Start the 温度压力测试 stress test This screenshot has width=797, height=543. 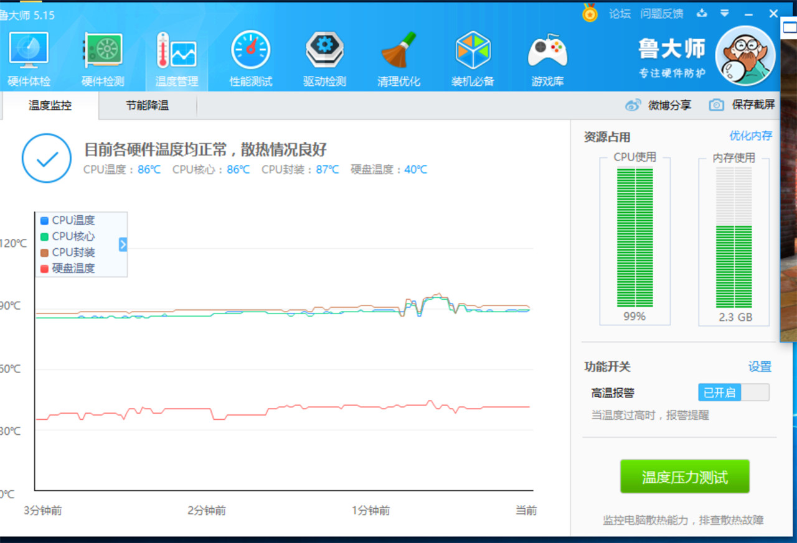[x=685, y=477]
